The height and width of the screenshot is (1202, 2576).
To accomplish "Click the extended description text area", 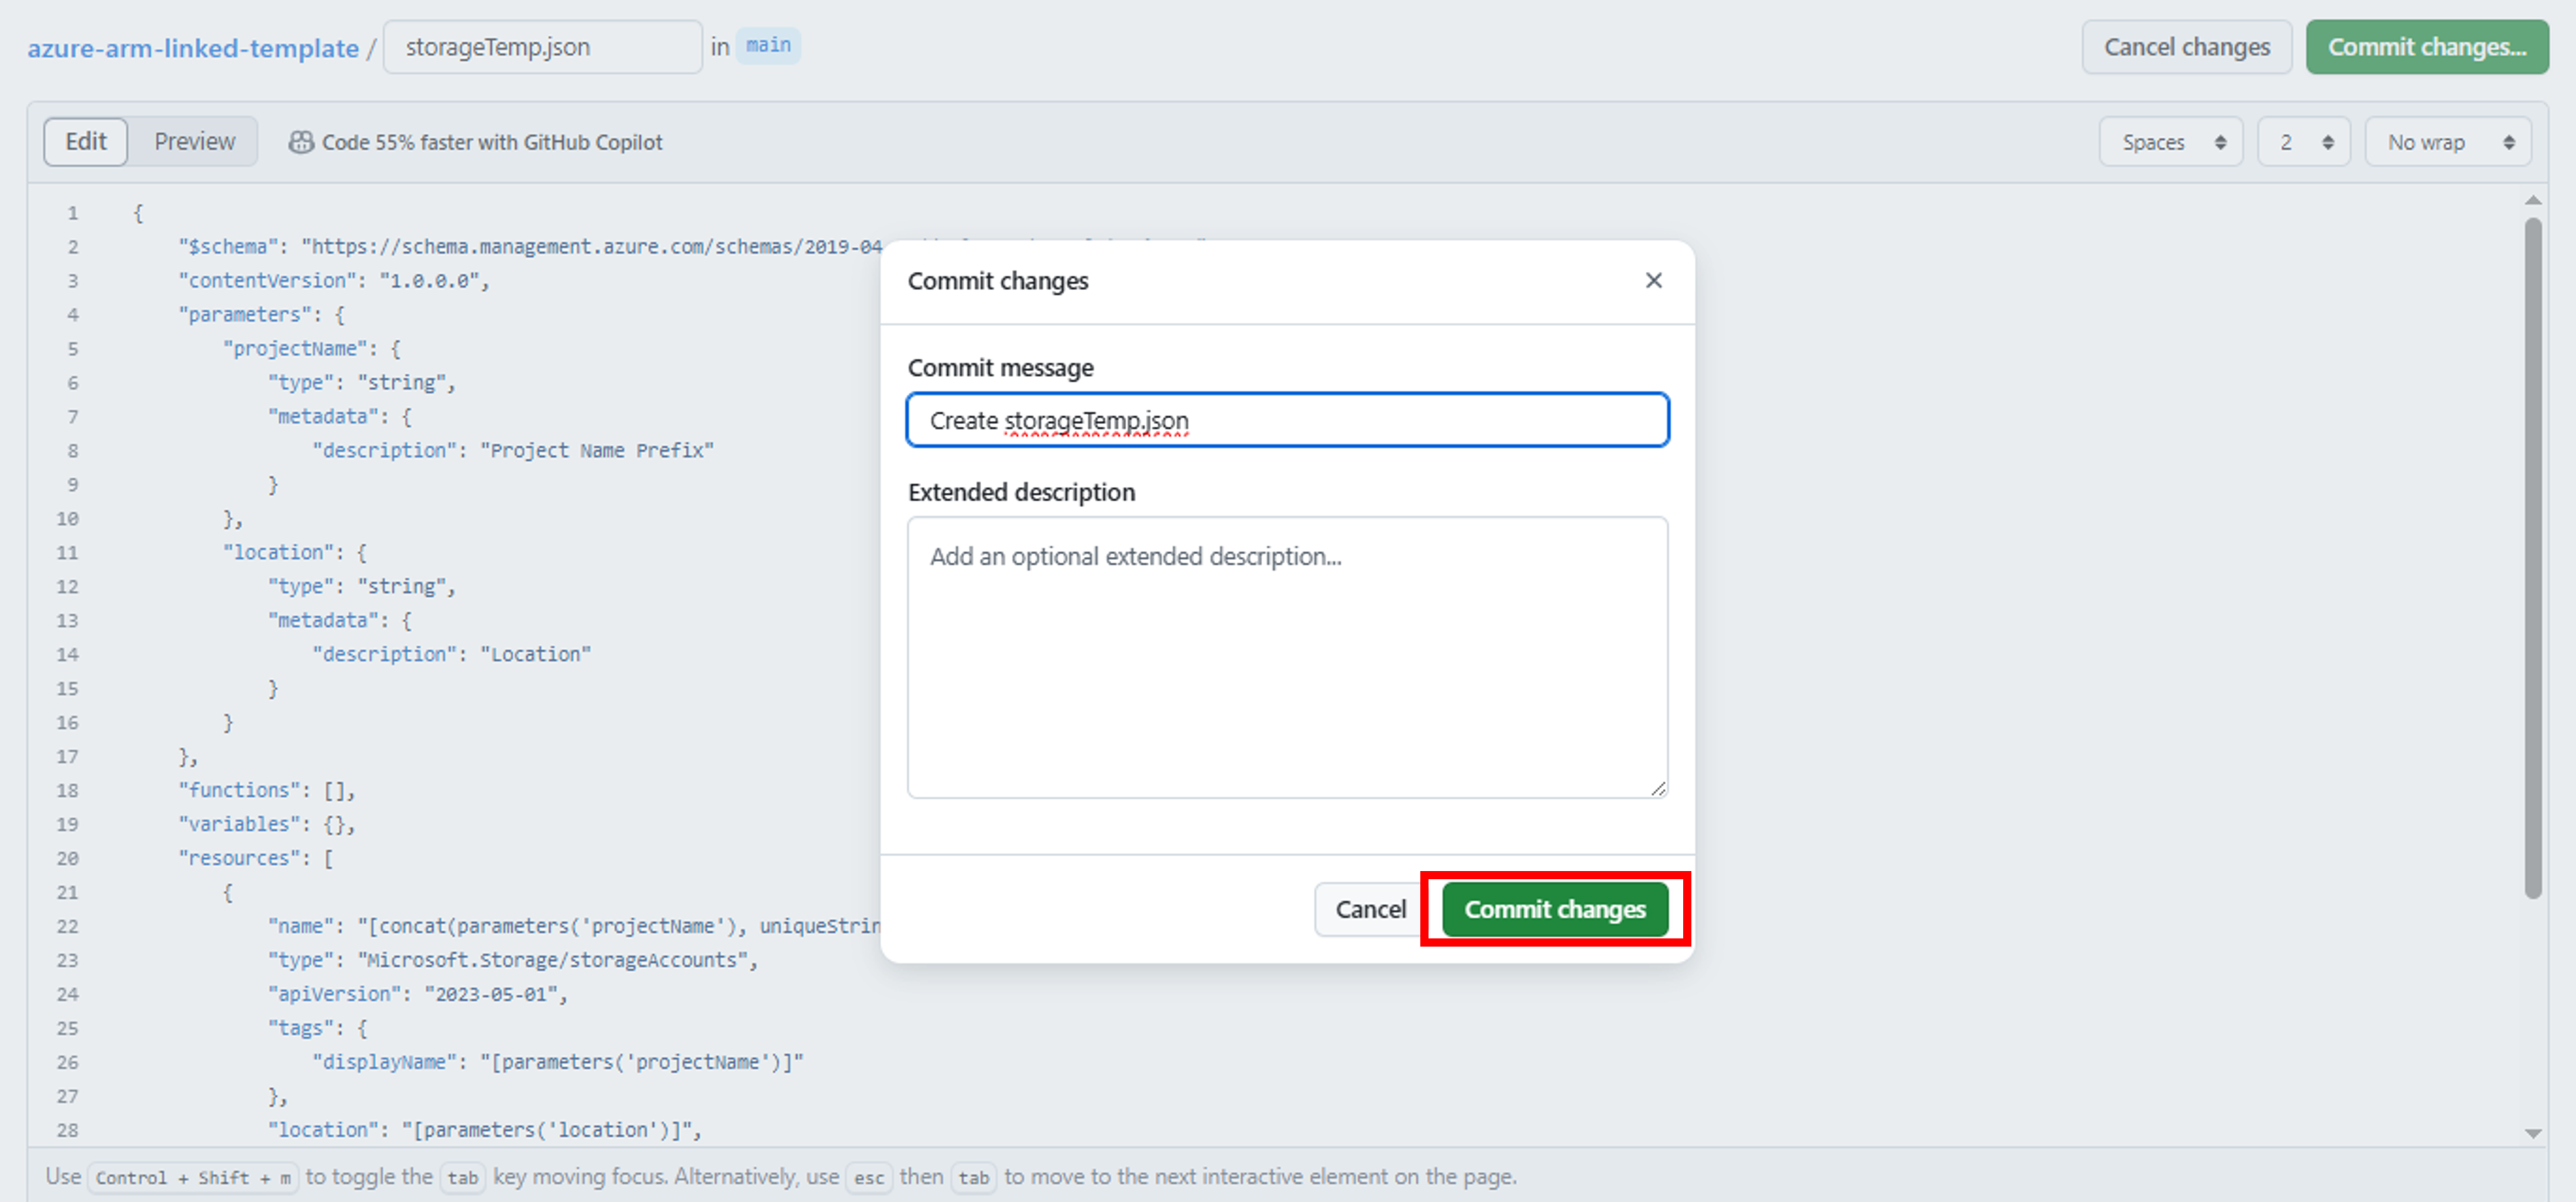I will coord(1287,655).
